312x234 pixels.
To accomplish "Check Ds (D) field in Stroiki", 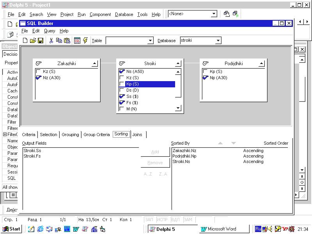I will 122,90.
